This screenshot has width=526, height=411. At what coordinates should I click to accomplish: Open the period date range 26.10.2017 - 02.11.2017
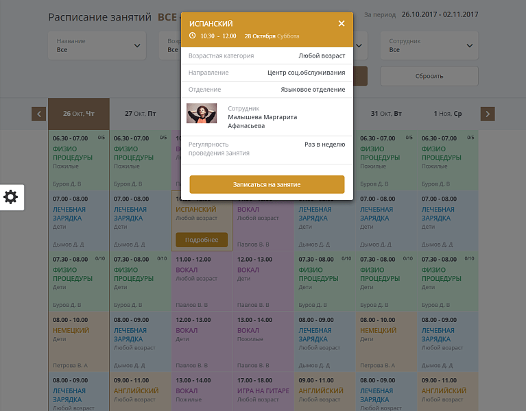[440, 14]
